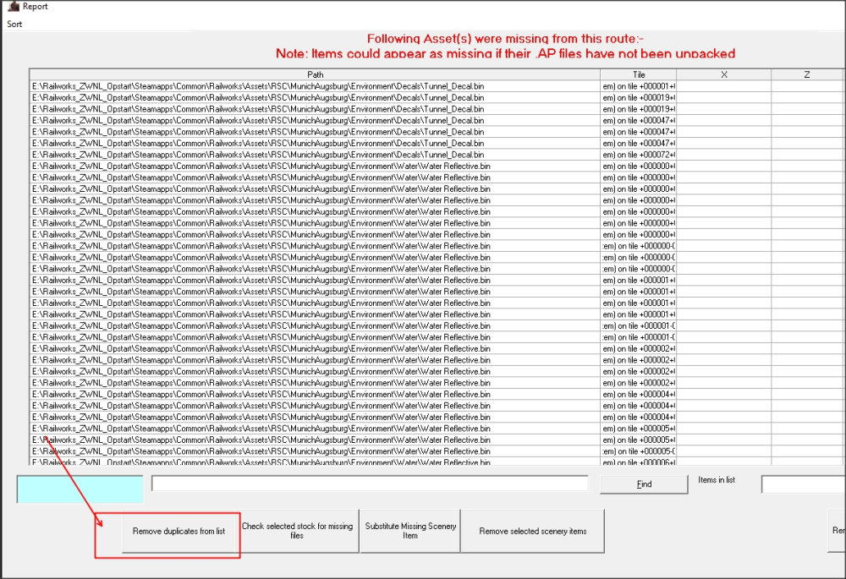Select the first Tunnel_Decal.bin row in list
Viewport: 846px width, 579px height.
tap(258, 86)
